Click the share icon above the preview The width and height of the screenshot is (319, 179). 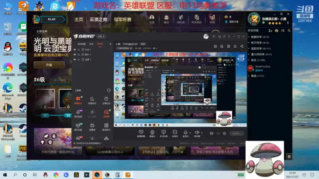(x=242, y=46)
